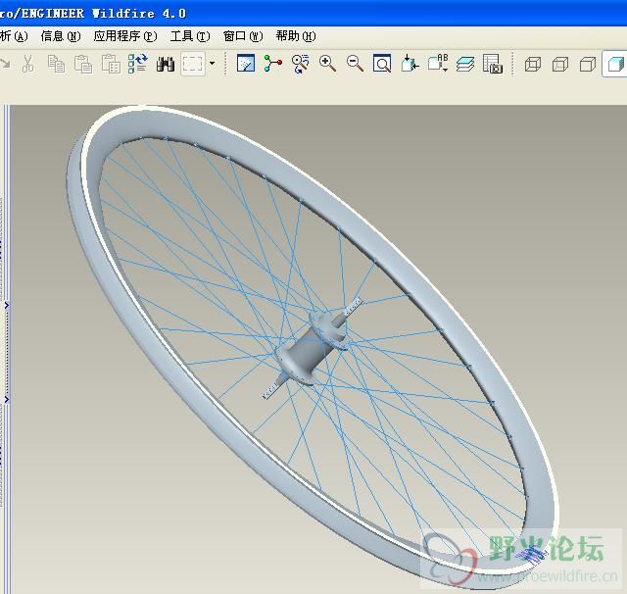Image resolution: width=627 pixels, height=594 pixels.
Task: Switch to Shaded display mode
Action: click(615, 64)
